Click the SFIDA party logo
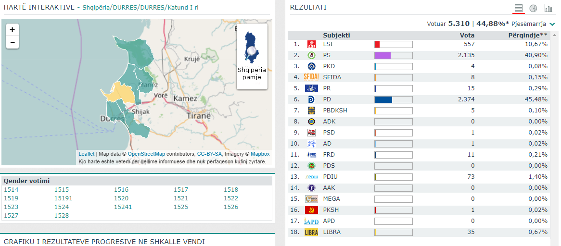 (311, 77)
